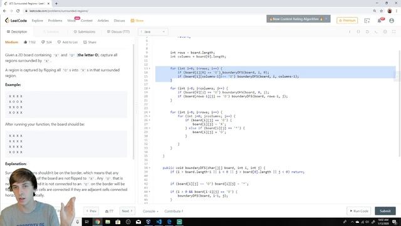Switch to the Description tab

(x=17, y=31)
